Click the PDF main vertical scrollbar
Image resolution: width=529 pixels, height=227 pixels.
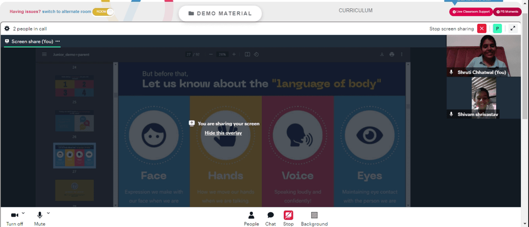408,134
